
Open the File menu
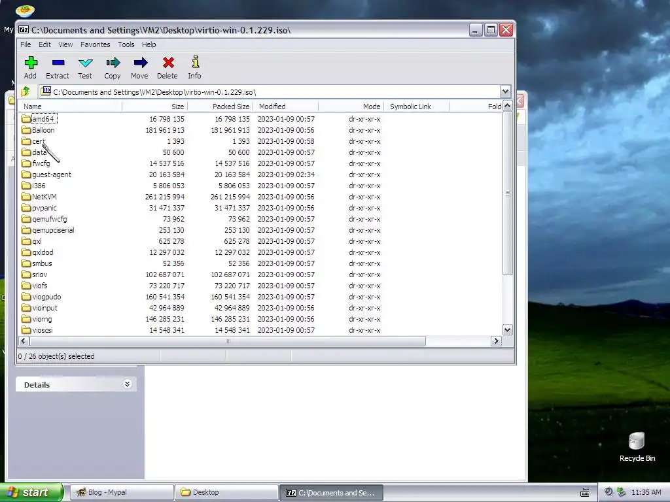pos(26,44)
